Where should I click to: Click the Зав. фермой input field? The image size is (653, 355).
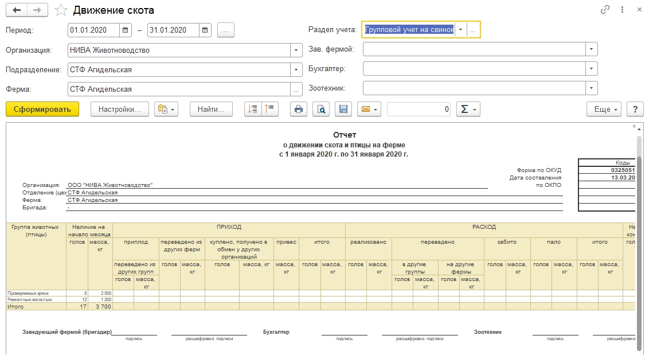click(x=474, y=49)
